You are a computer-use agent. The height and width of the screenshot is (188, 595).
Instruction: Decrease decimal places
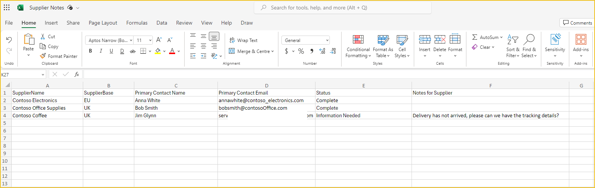click(x=333, y=51)
